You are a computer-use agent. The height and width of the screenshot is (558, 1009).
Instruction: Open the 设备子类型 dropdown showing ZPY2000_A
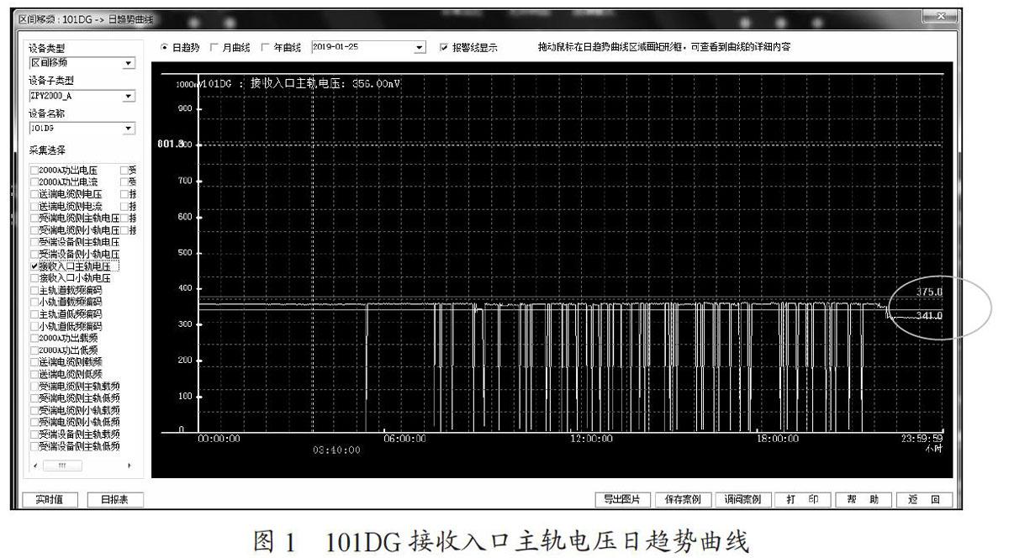[128, 97]
